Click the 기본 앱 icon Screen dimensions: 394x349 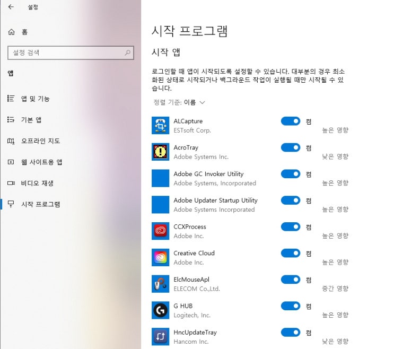click(11, 119)
